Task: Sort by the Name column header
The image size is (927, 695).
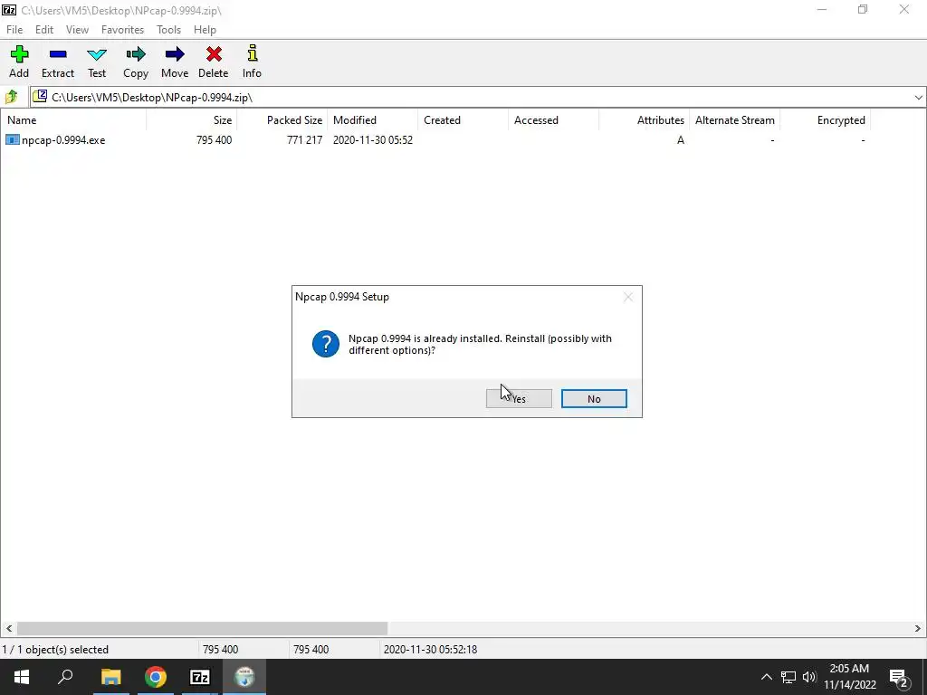Action: (73, 120)
